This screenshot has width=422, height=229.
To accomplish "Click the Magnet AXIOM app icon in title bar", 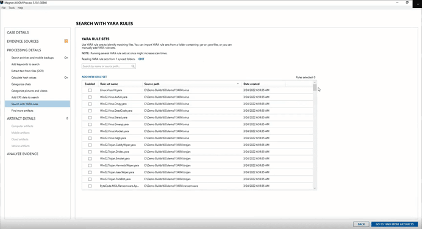I will (2, 2).
